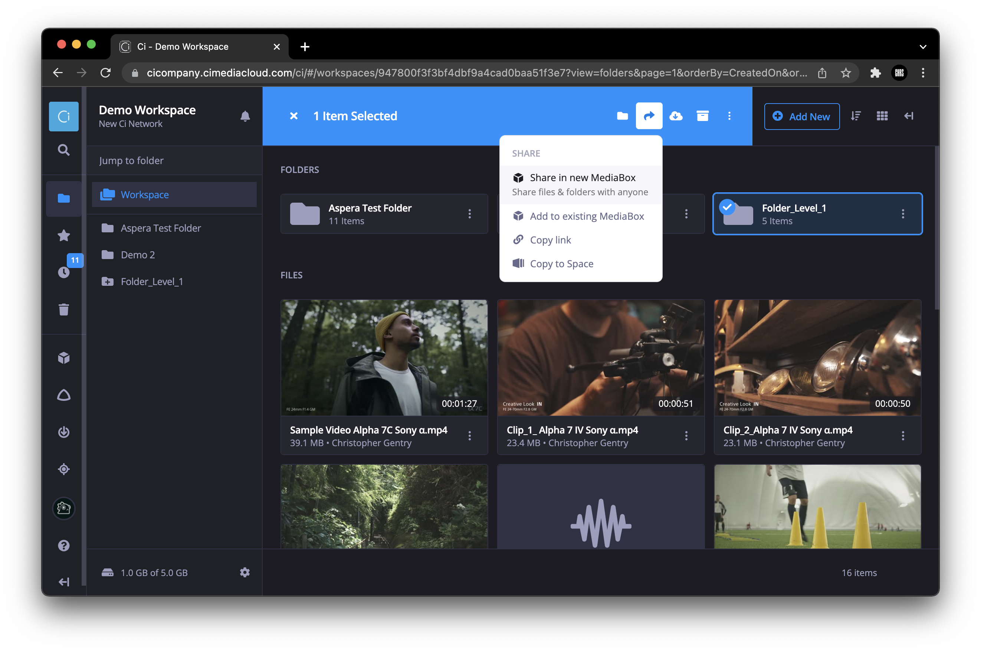The image size is (981, 651).
Task: Deselect Folder_Level_1 via its checkmark
Action: coord(727,207)
